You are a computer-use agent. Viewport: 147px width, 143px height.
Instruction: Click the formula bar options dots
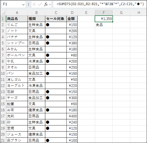pos(28,4)
